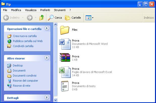The image size is (156, 103).
Task: Open the Risorse di rete link
Action: click(22, 86)
